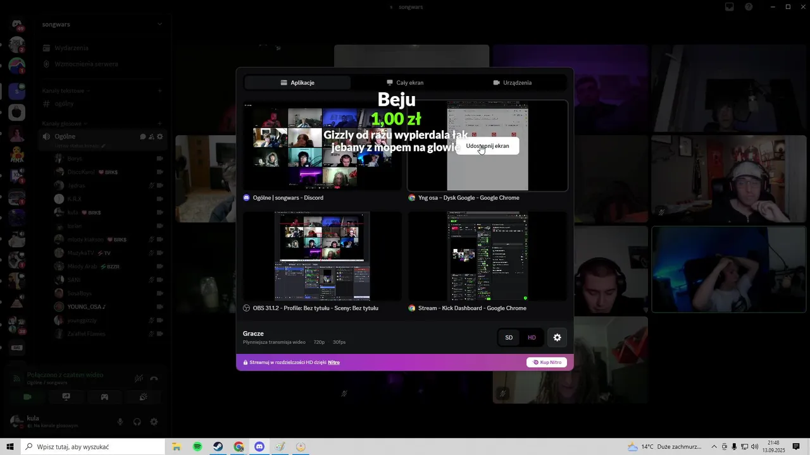Open chat for the Ogólne voice channel

142,136
